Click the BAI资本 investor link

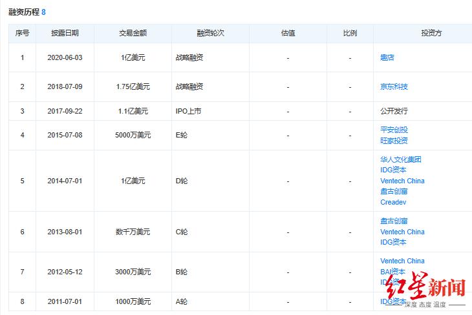tap(392, 272)
